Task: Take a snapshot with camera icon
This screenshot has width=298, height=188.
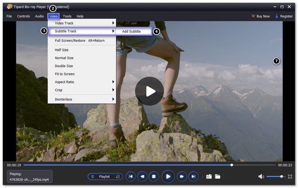Action: tap(209, 176)
